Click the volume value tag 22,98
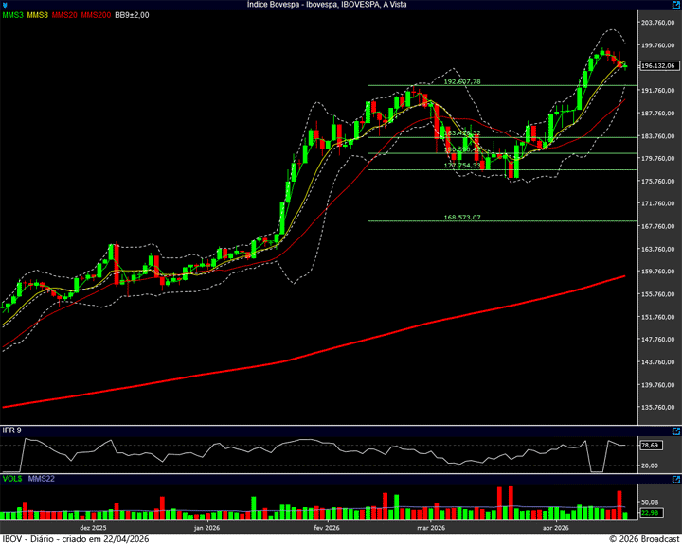The width and height of the screenshot is (682, 544). 650,512
